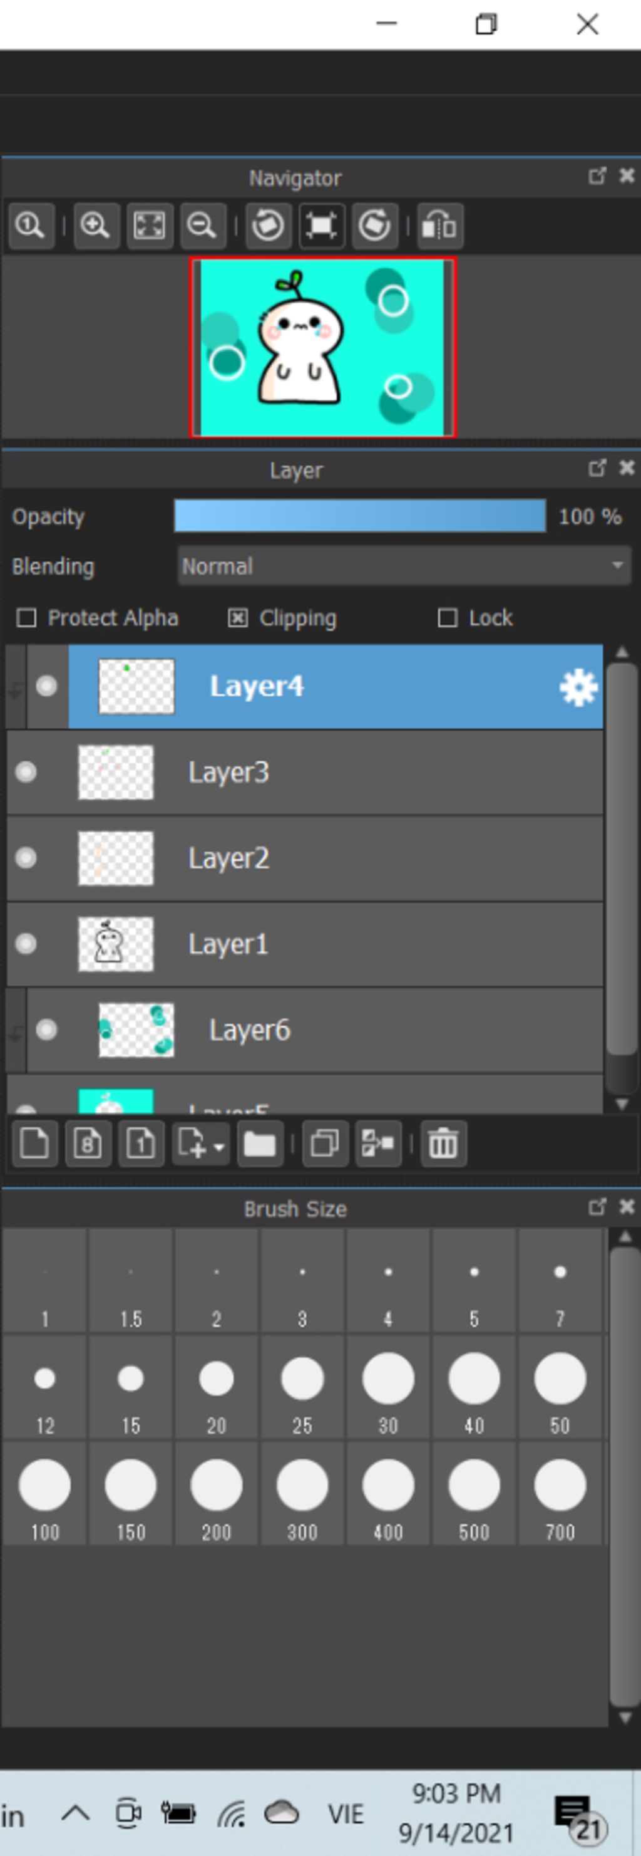Tick the Lock checkbox
Screen dimensions: 641x1856
coord(448,618)
